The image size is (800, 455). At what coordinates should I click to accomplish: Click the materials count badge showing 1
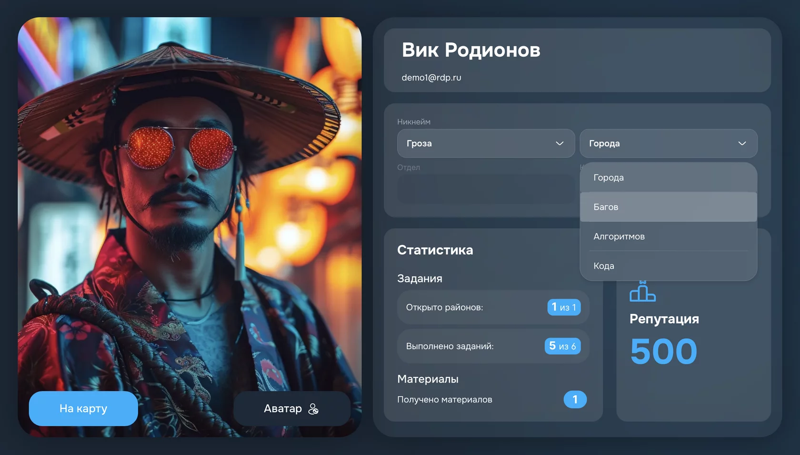pos(575,399)
